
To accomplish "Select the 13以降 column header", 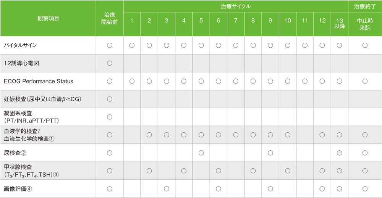I will [339, 24].
